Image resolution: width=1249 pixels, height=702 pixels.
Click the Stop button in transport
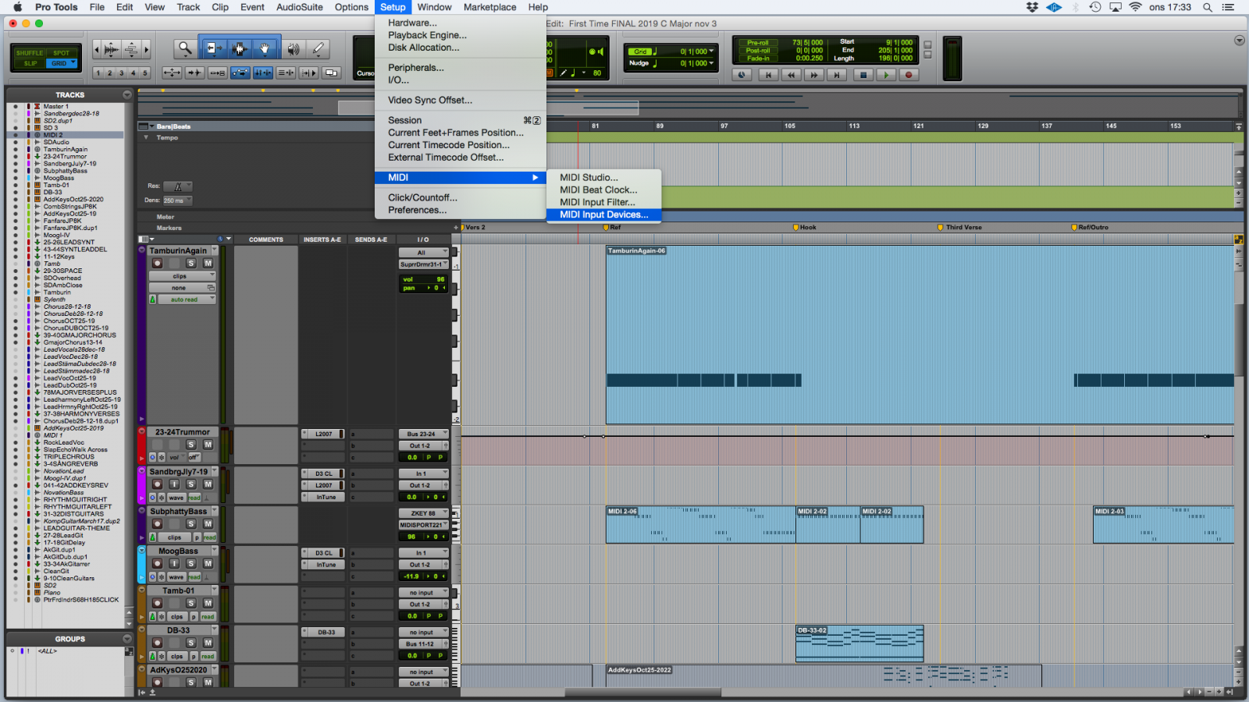coord(863,75)
